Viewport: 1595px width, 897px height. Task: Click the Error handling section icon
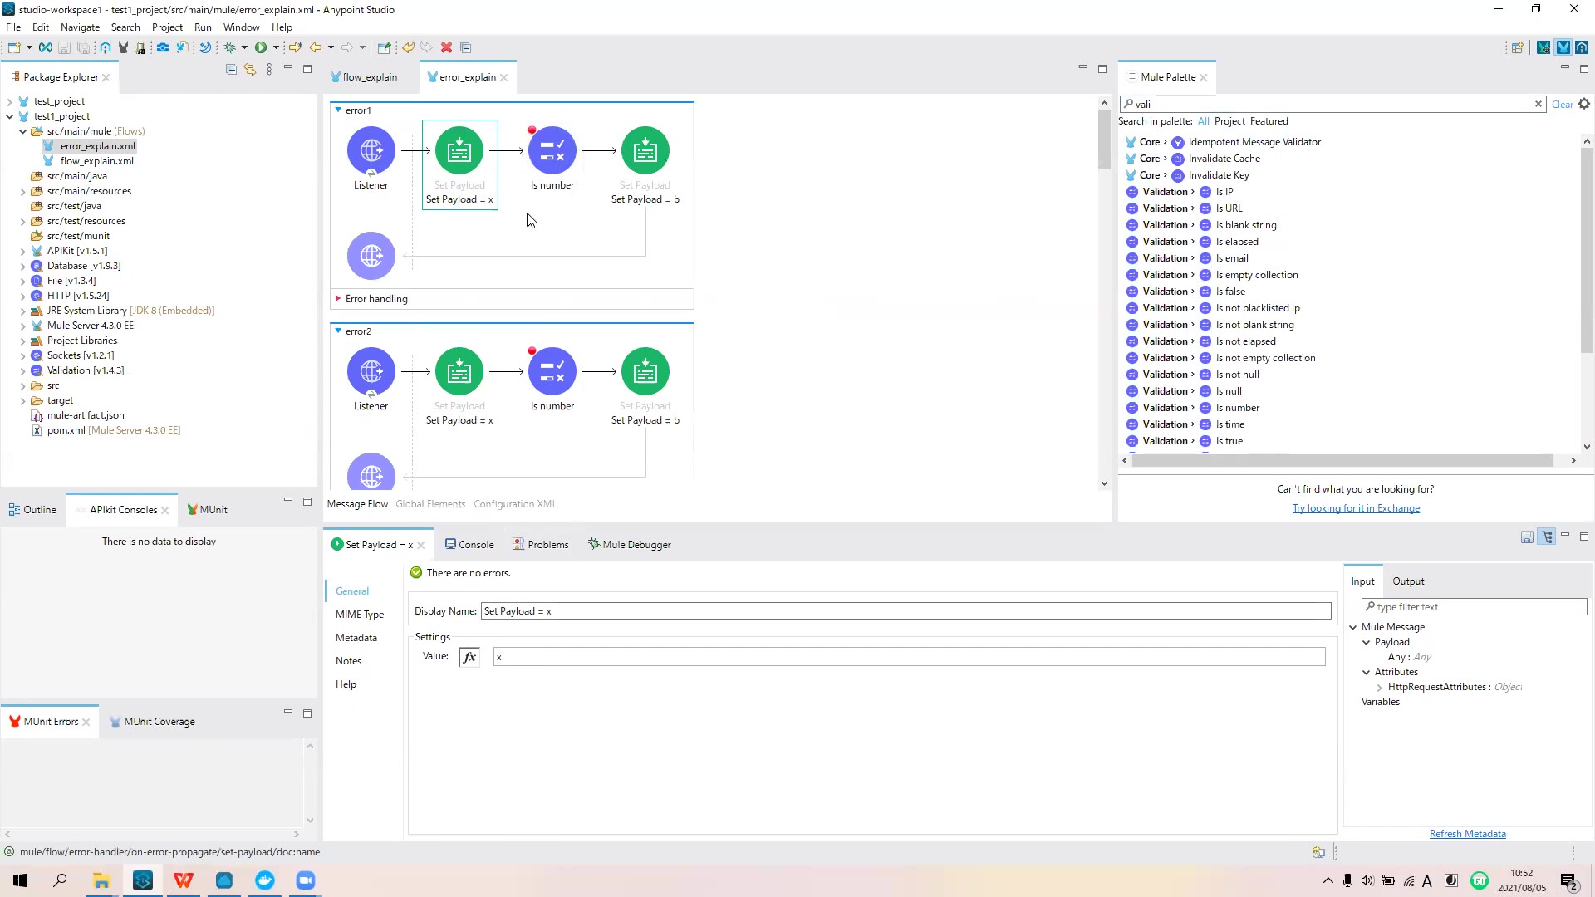338,298
